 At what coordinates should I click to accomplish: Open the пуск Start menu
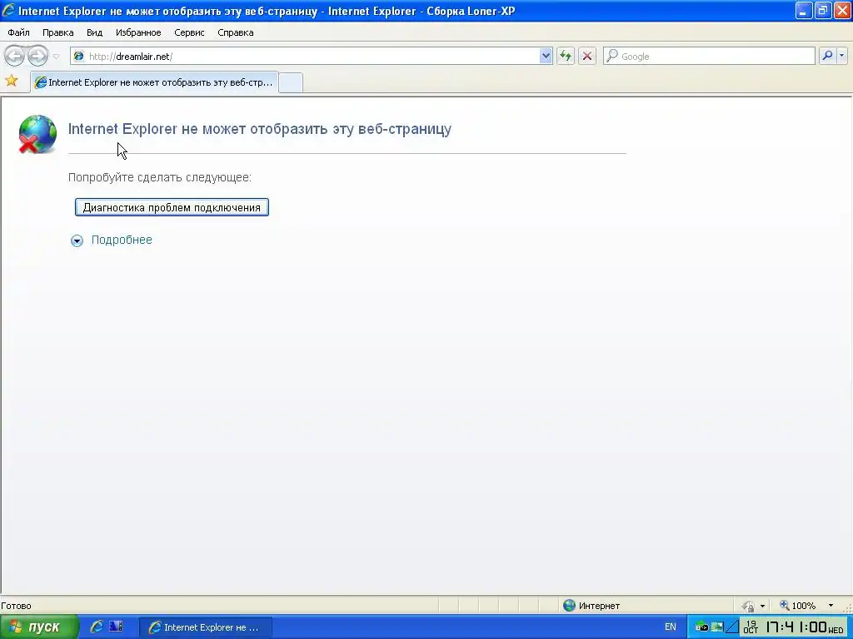(39, 627)
